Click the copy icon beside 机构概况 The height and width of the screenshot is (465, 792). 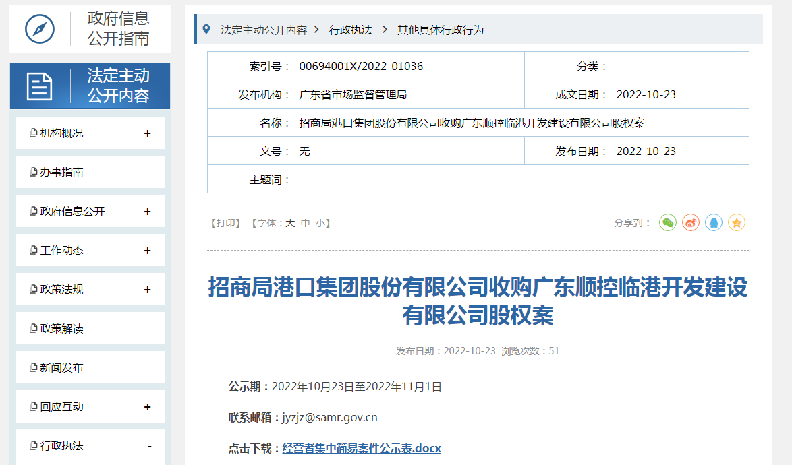pyautogui.click(x=33, y=133)
